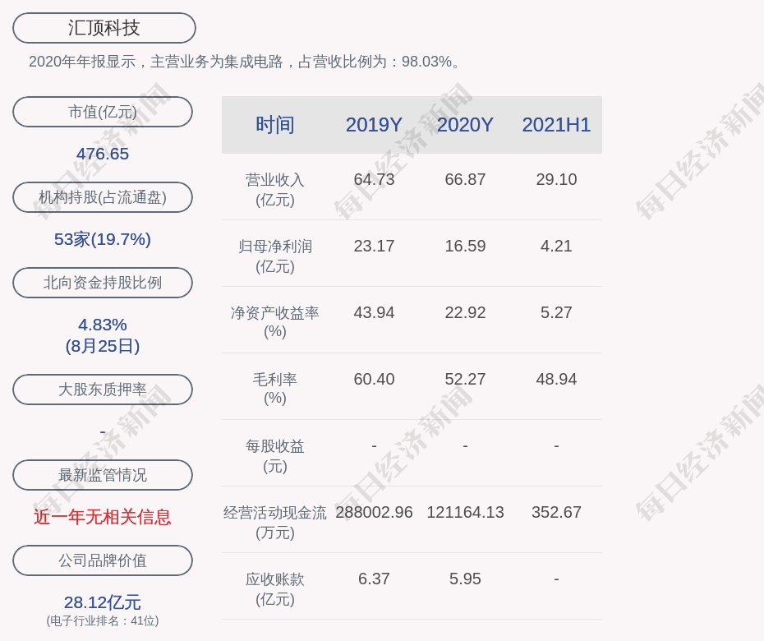Select gross margin value 48.94
Screen dimensions: 764x641
click(x=556, y=379)
